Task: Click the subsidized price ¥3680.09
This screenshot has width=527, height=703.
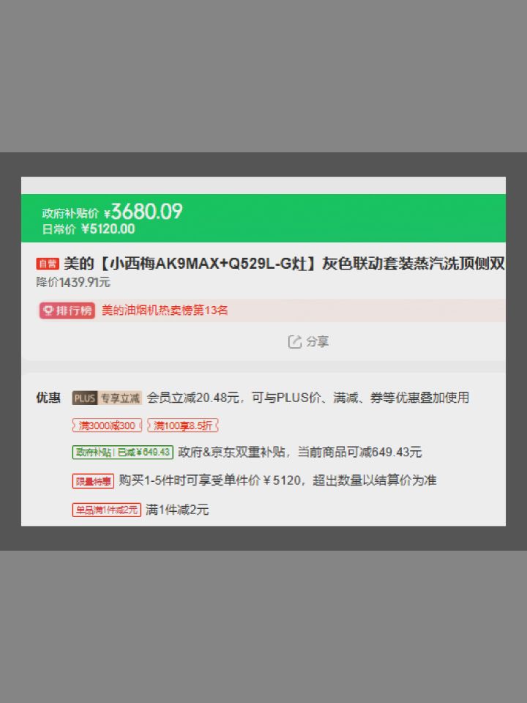Action: [x=143, y=212]
